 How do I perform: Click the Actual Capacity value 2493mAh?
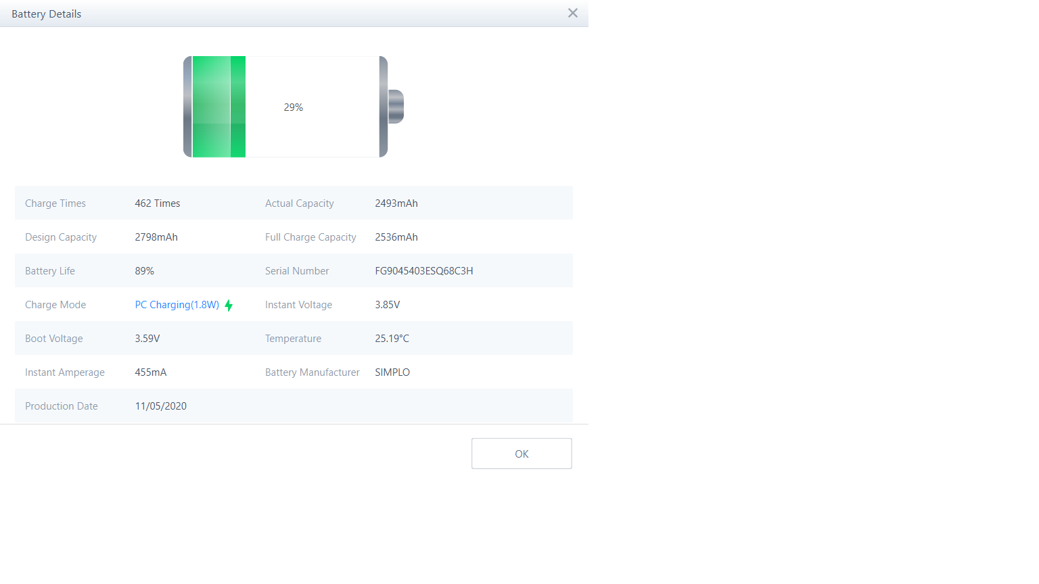pyautogui.click(x=396, y=203)
